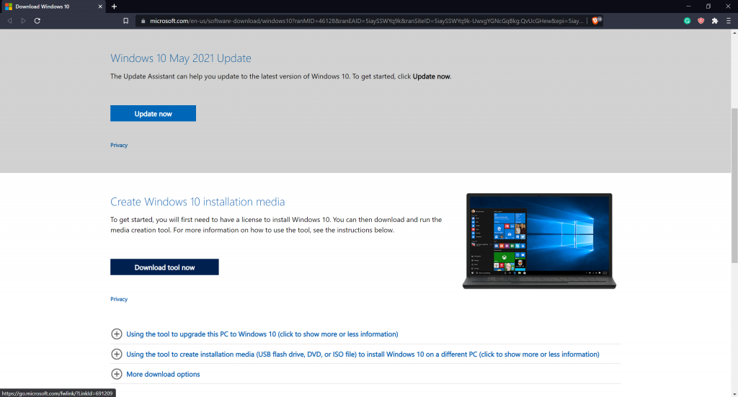The height and width of the screenshot is (397, 738).
Task: Click the browser forward arrow
Action: 23,21
